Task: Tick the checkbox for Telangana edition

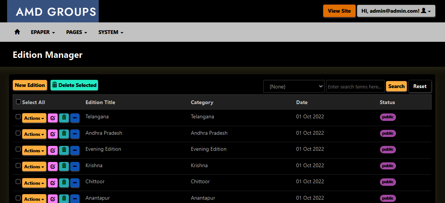Action: click(x=18, y=117)
